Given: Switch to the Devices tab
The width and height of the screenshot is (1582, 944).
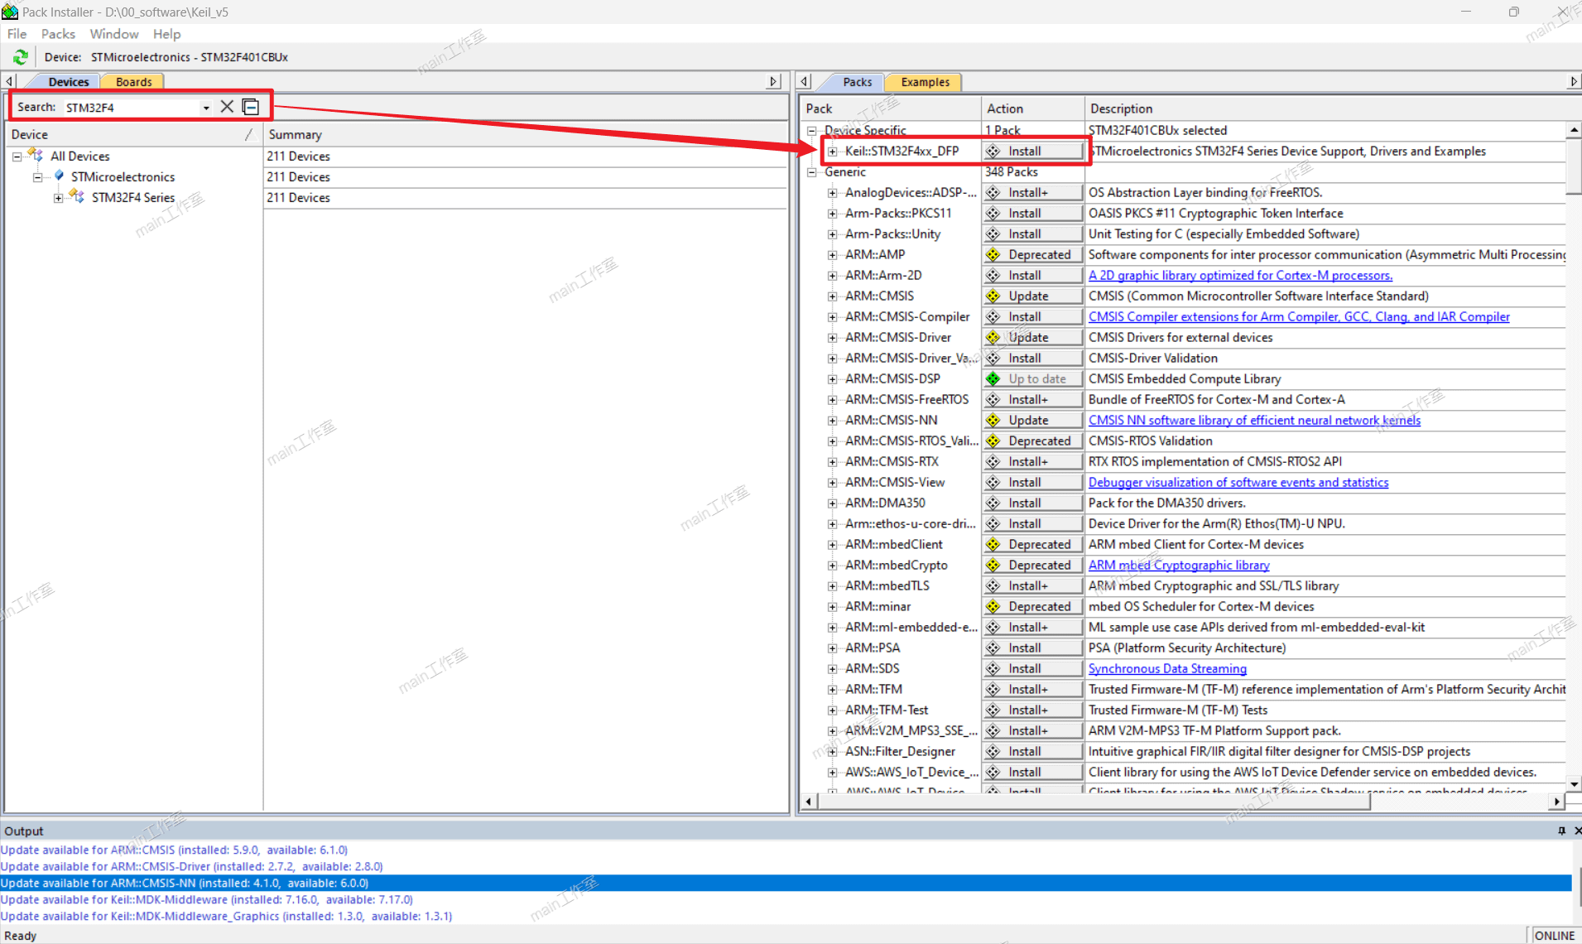Looking at the screenshot, I should (68, 82).
